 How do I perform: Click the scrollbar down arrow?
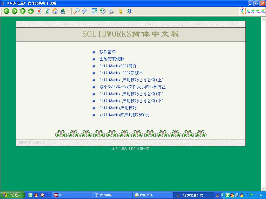[263, 188]
